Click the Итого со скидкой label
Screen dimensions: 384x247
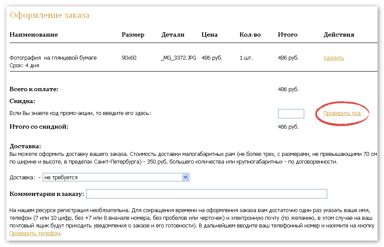pyautogui.click(x=39, y=126)
